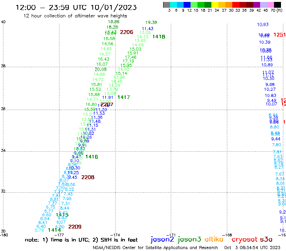Click the '70 (ft)' legend label
This screenshot has height=251, width=286.
tap(276, 10)
